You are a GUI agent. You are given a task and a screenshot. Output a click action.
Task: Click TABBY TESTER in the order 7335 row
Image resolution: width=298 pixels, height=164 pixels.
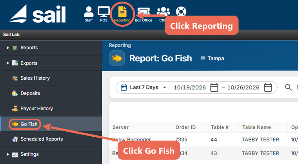tap(261, 140)
